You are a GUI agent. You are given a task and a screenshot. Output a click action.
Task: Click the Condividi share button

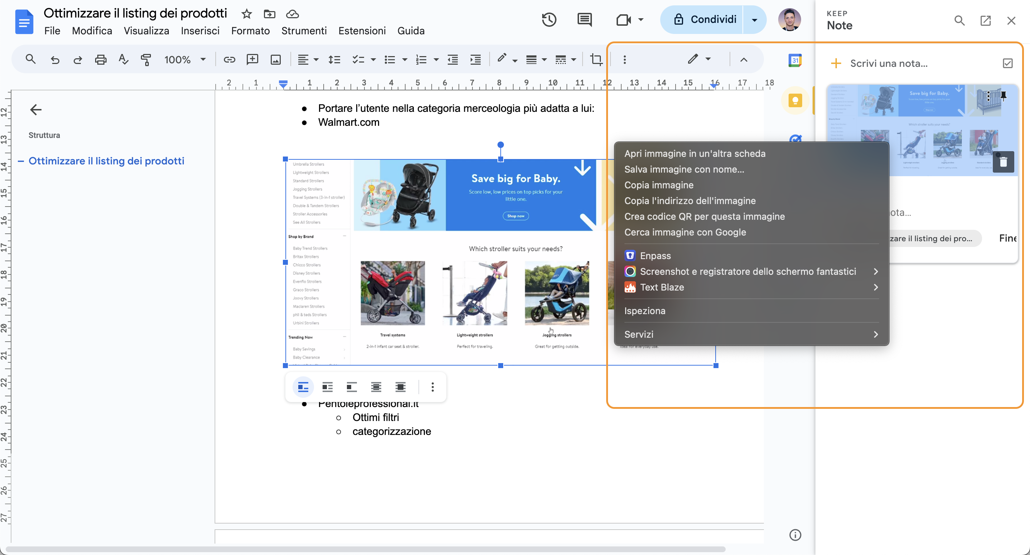pyautogui.click(x=705, y=20)
